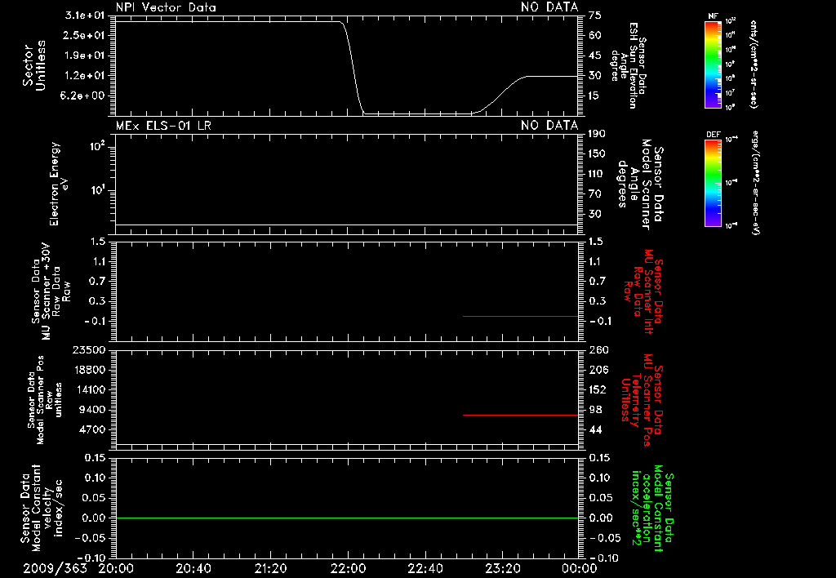Click the DEF rainbow color bar
Image resolution: width=836 pixels, height=578 pixels.
click(x=713, y=183)
